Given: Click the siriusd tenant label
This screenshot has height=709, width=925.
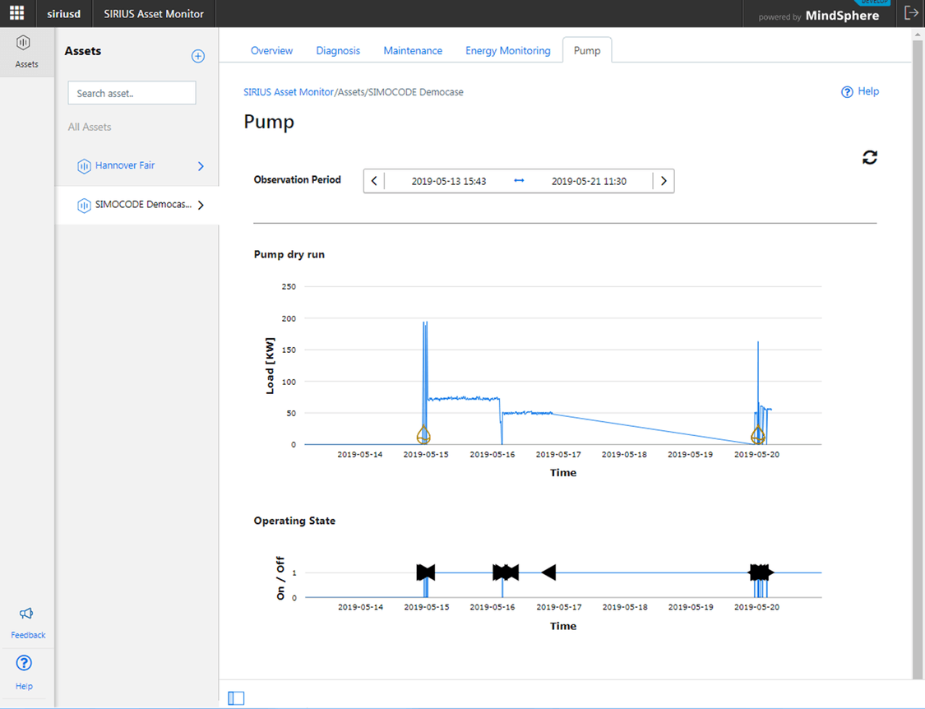Looking at the screenshot, I should 63,14.
